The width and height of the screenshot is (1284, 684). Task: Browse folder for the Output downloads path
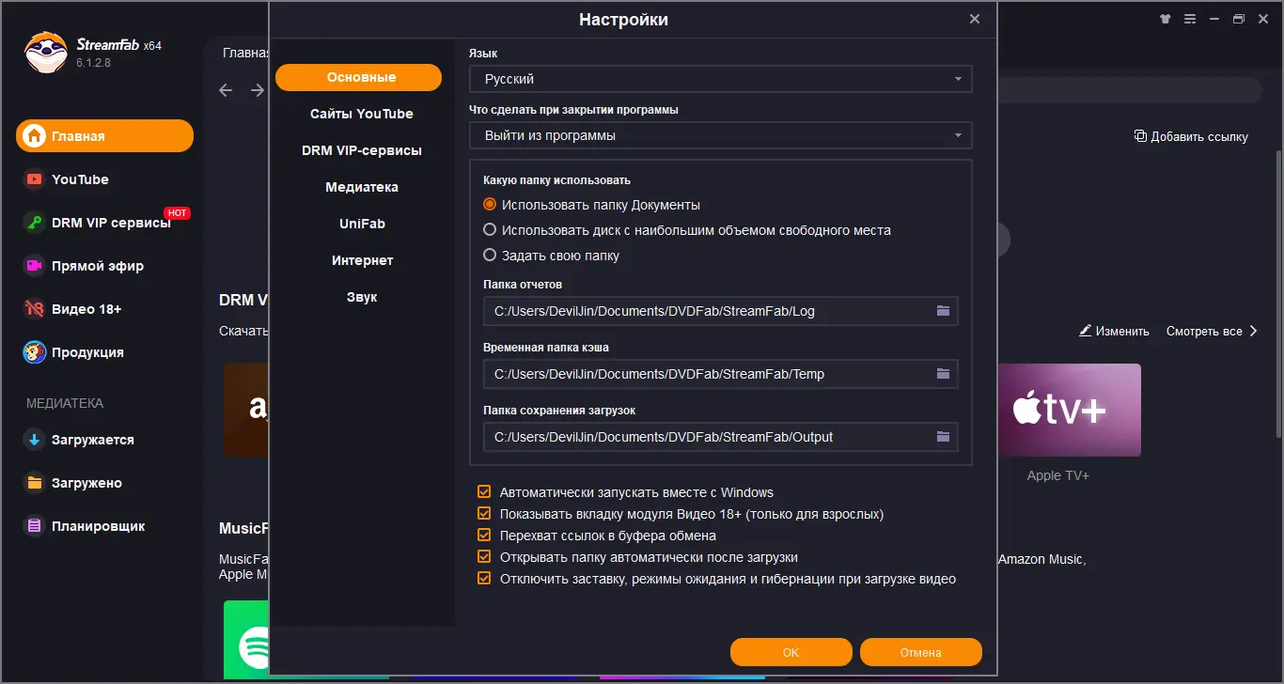click(944, 437)
